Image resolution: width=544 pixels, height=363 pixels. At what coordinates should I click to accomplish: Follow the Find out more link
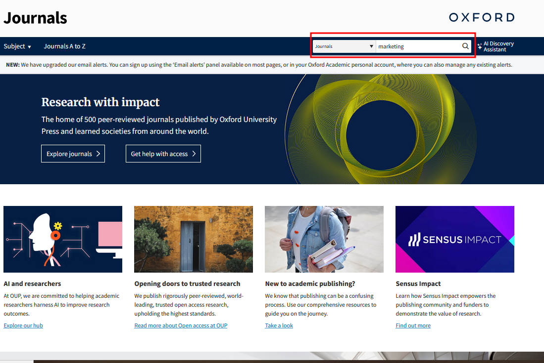413,325
